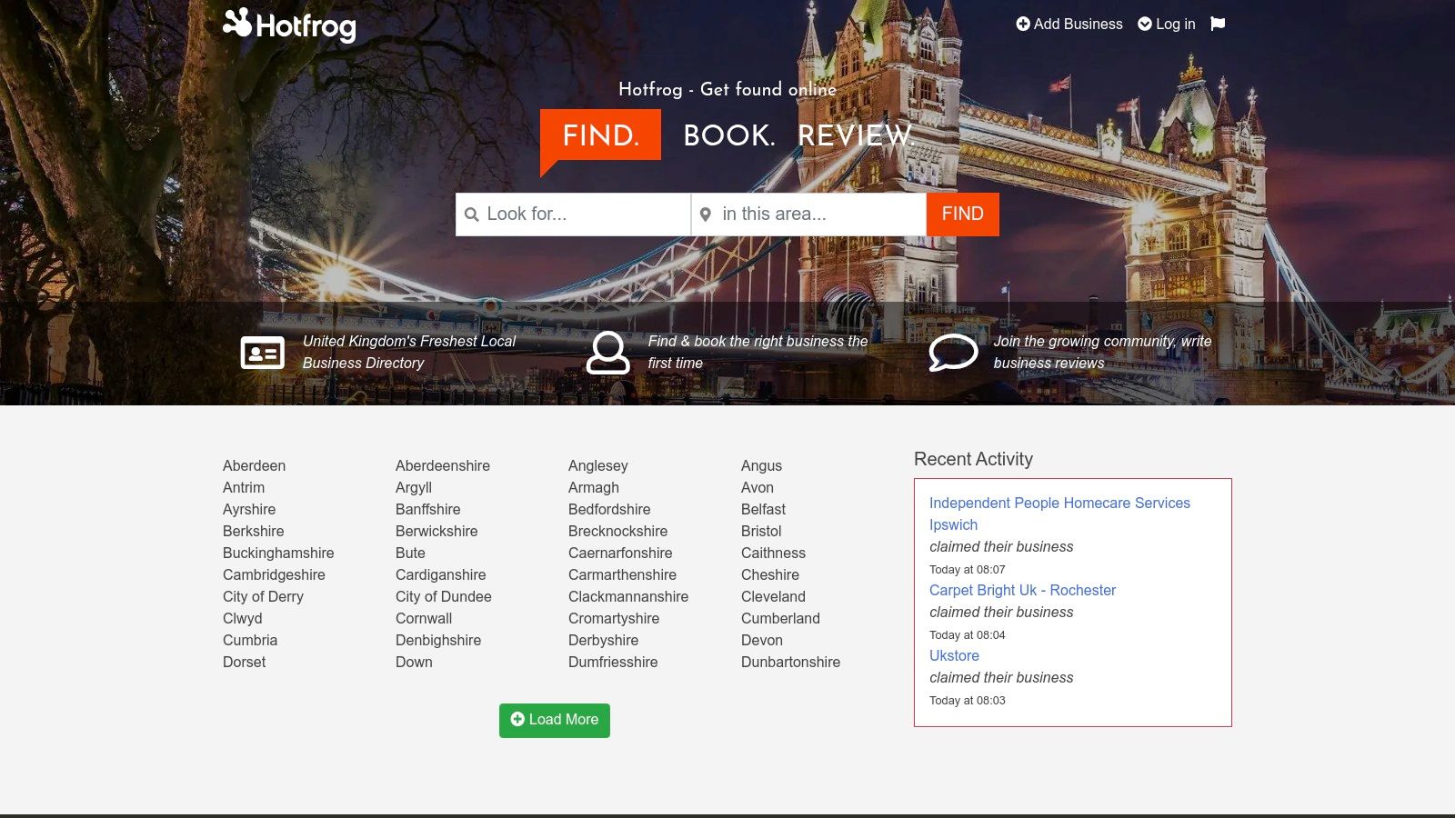The width and height of the screenshot is (1455, 818).
Task: Click the business card directory icon
Action: click(x=262, y=353)
